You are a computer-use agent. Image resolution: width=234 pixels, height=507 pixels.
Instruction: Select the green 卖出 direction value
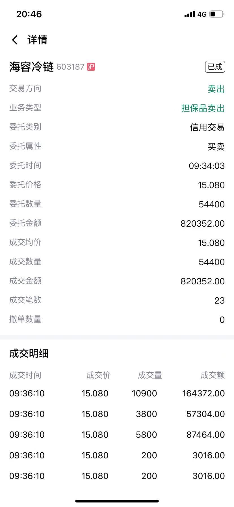[216, 89]
